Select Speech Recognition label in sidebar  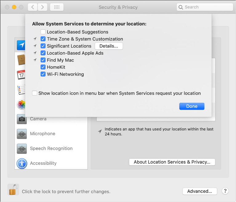tap(51, 149)
